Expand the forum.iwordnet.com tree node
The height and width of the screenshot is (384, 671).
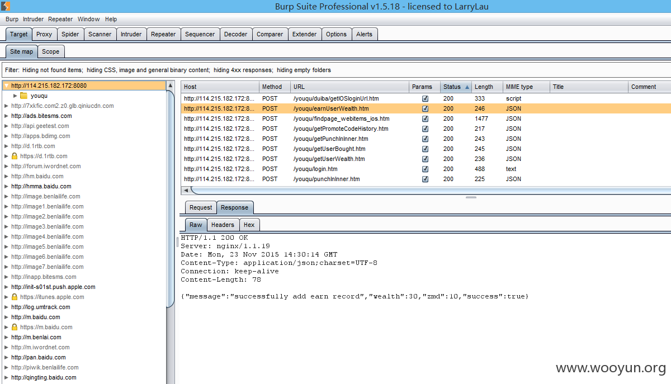(x=6, y=166)
